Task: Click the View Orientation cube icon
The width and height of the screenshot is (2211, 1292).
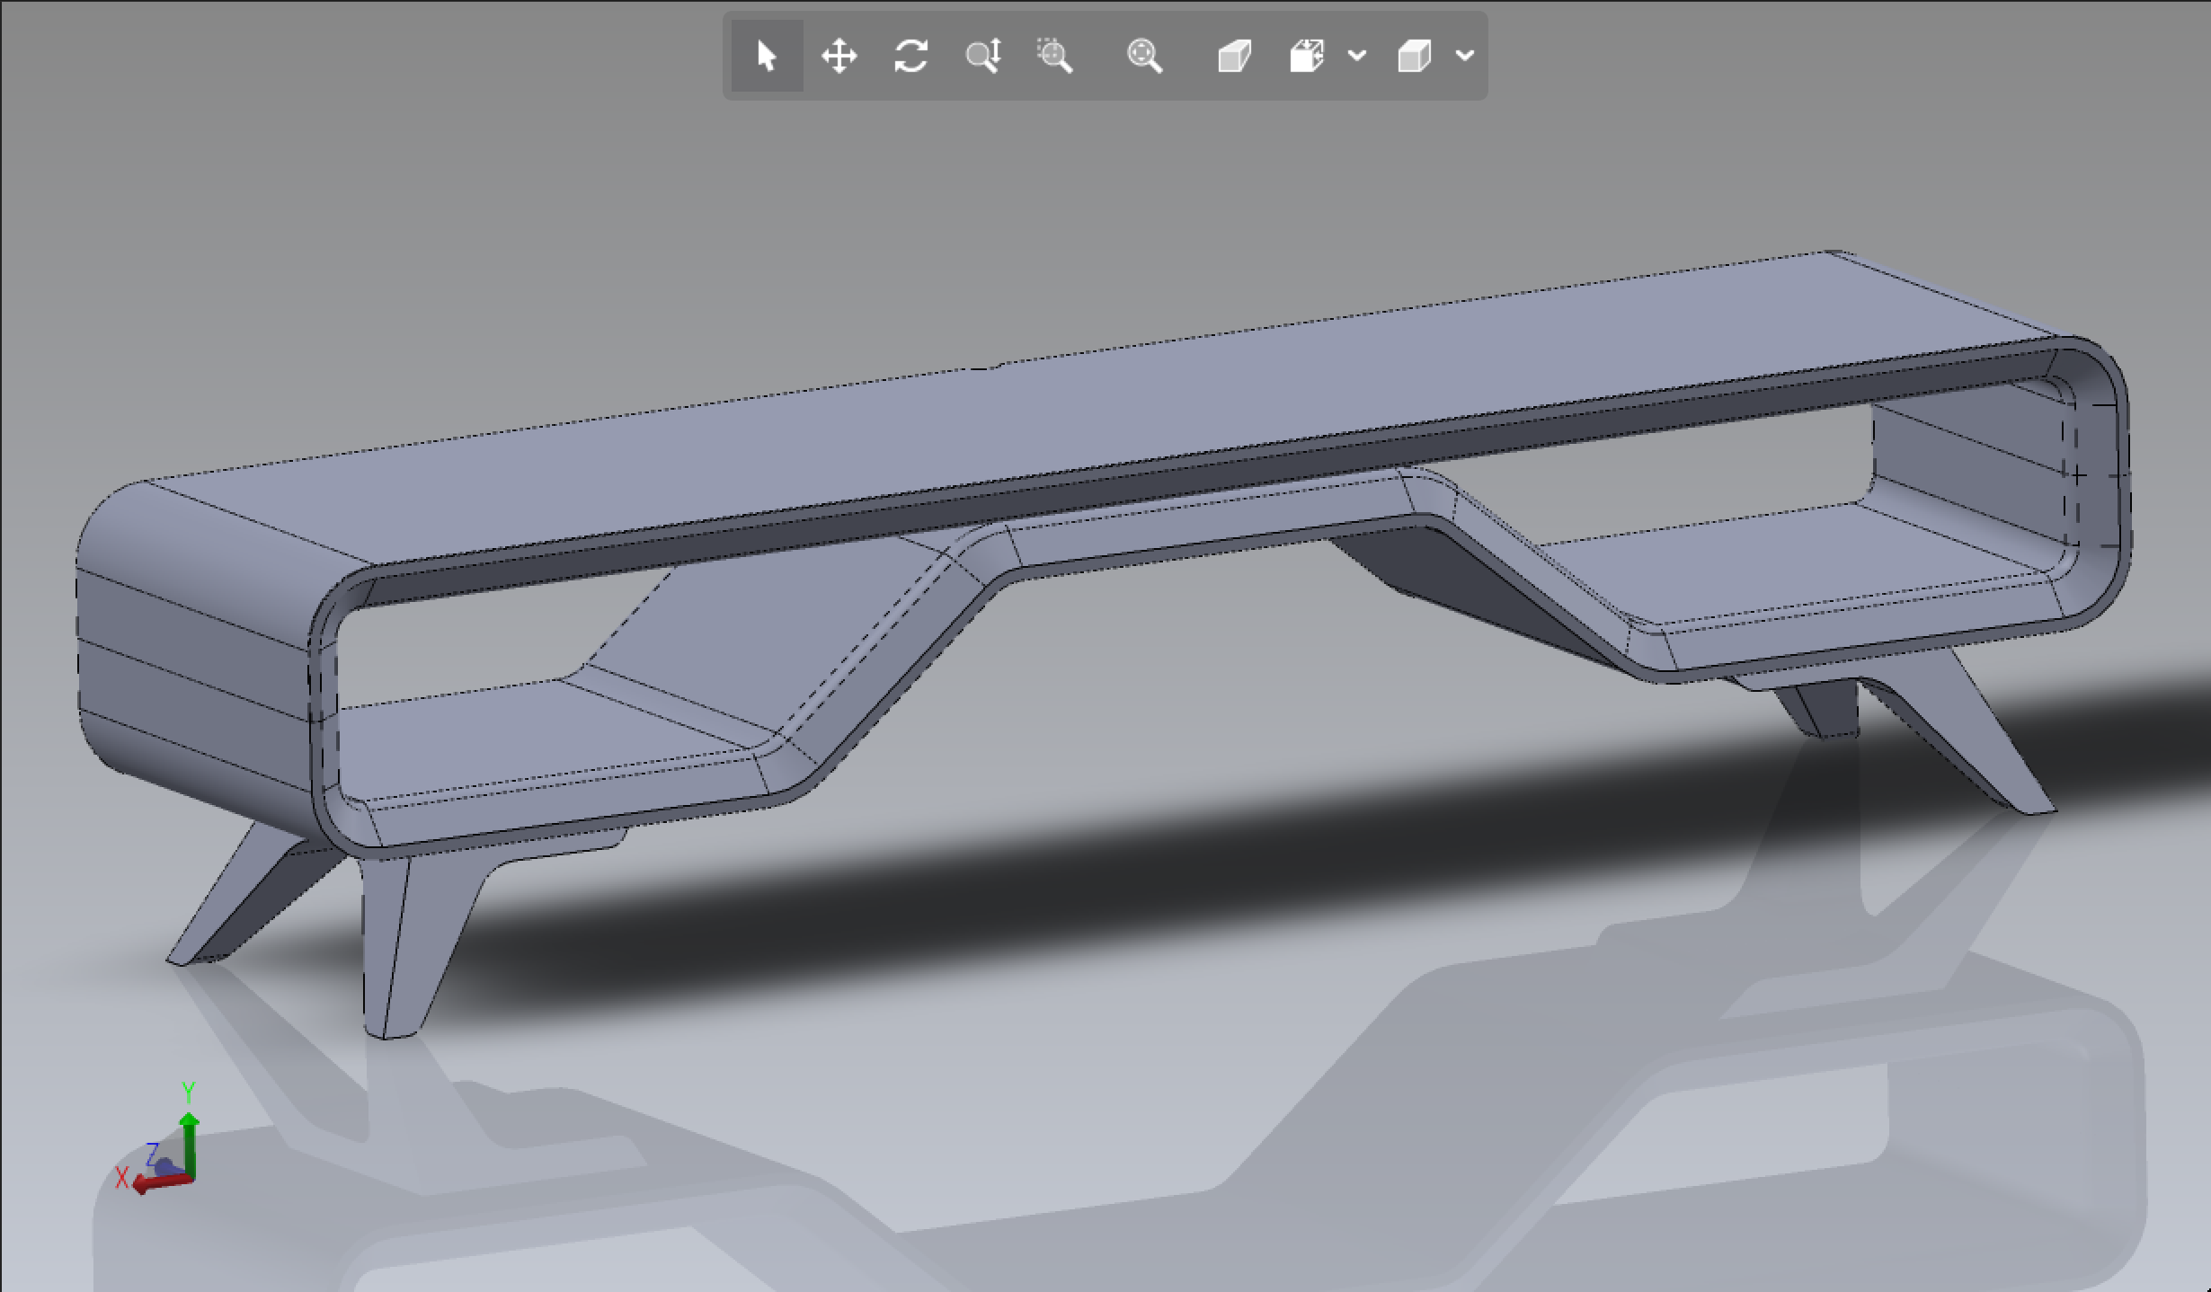Action: 1306,56
